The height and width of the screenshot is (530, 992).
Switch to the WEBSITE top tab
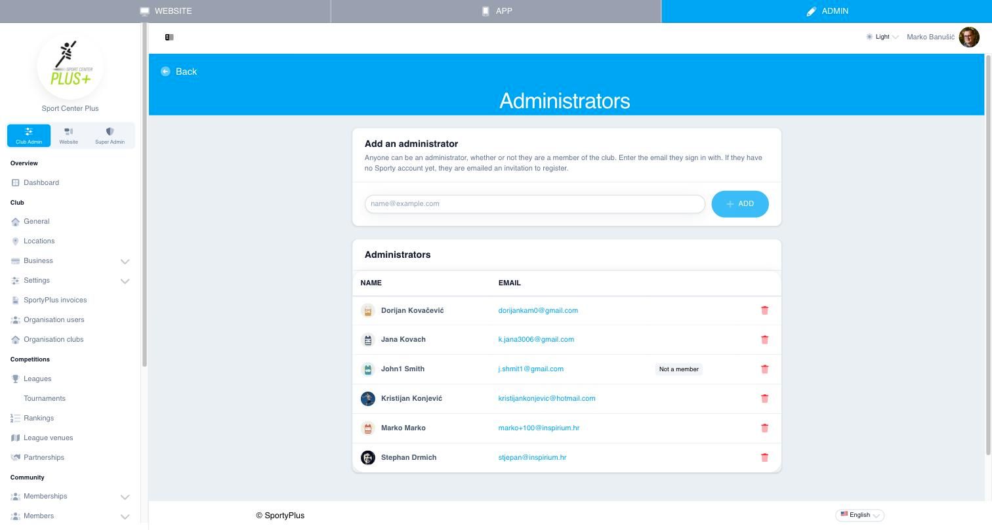(x=165, y=11)
